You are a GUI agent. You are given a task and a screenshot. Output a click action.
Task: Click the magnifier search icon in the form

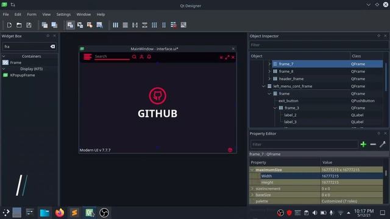tap(134, 57)
